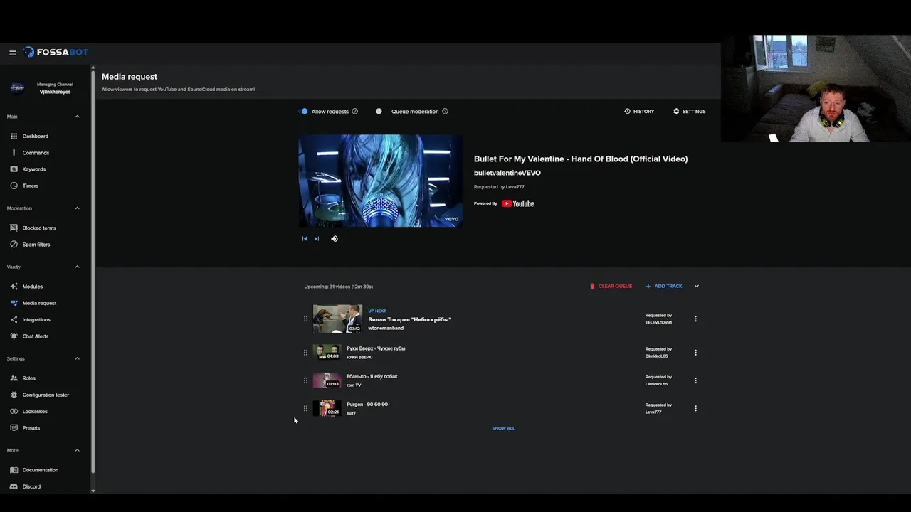Click drag handle for Вилли Токарев track
Screen dimensions: 911x512
point(306,319)
